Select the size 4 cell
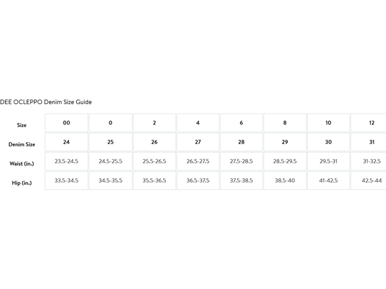The image size is (386, 289). 198,123
